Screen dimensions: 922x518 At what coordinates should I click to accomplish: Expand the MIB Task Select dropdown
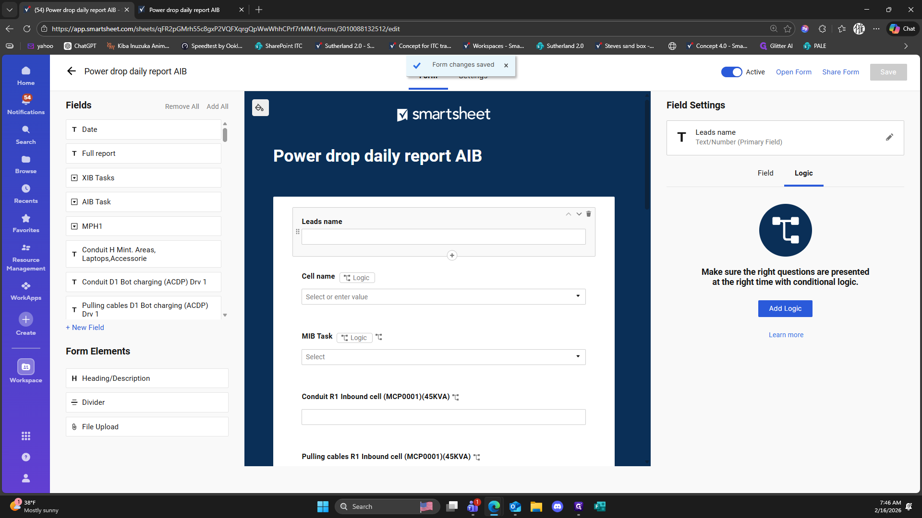click(x=443, y=357)
